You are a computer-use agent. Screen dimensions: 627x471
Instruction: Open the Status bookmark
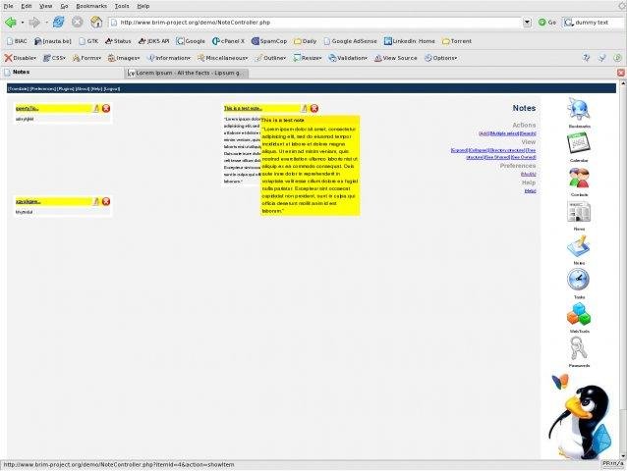(118, 41)
